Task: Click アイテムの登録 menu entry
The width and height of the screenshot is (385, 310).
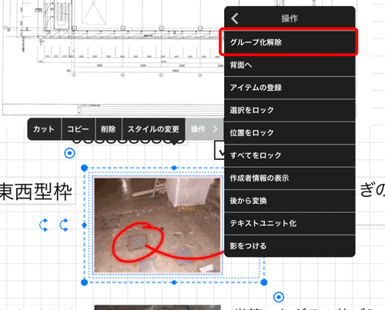Action: point(290,88)
